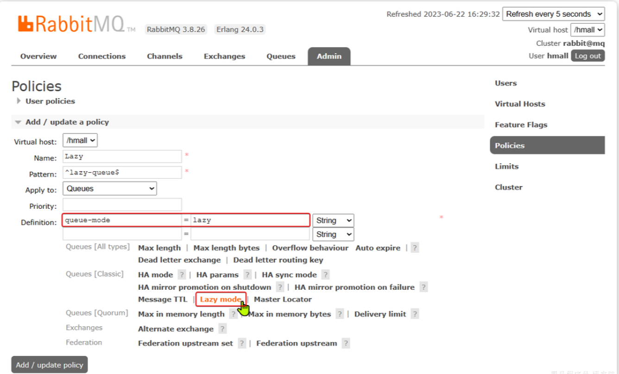
Task: Show help for Alternate exchange
Action: click(x=222, y=329)
